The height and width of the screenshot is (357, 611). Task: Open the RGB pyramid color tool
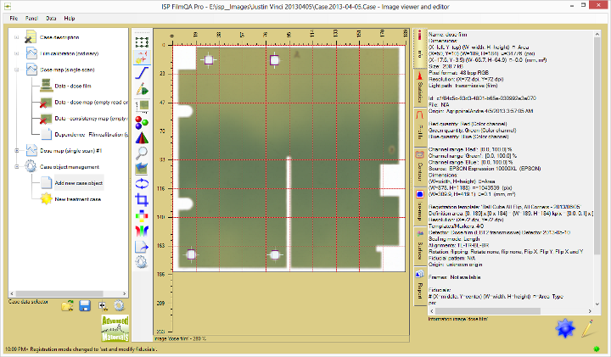coord(142,138)
